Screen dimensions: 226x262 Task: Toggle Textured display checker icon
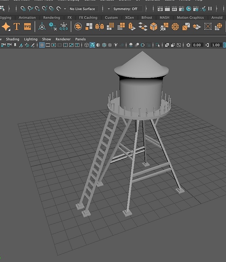point(110,45)
